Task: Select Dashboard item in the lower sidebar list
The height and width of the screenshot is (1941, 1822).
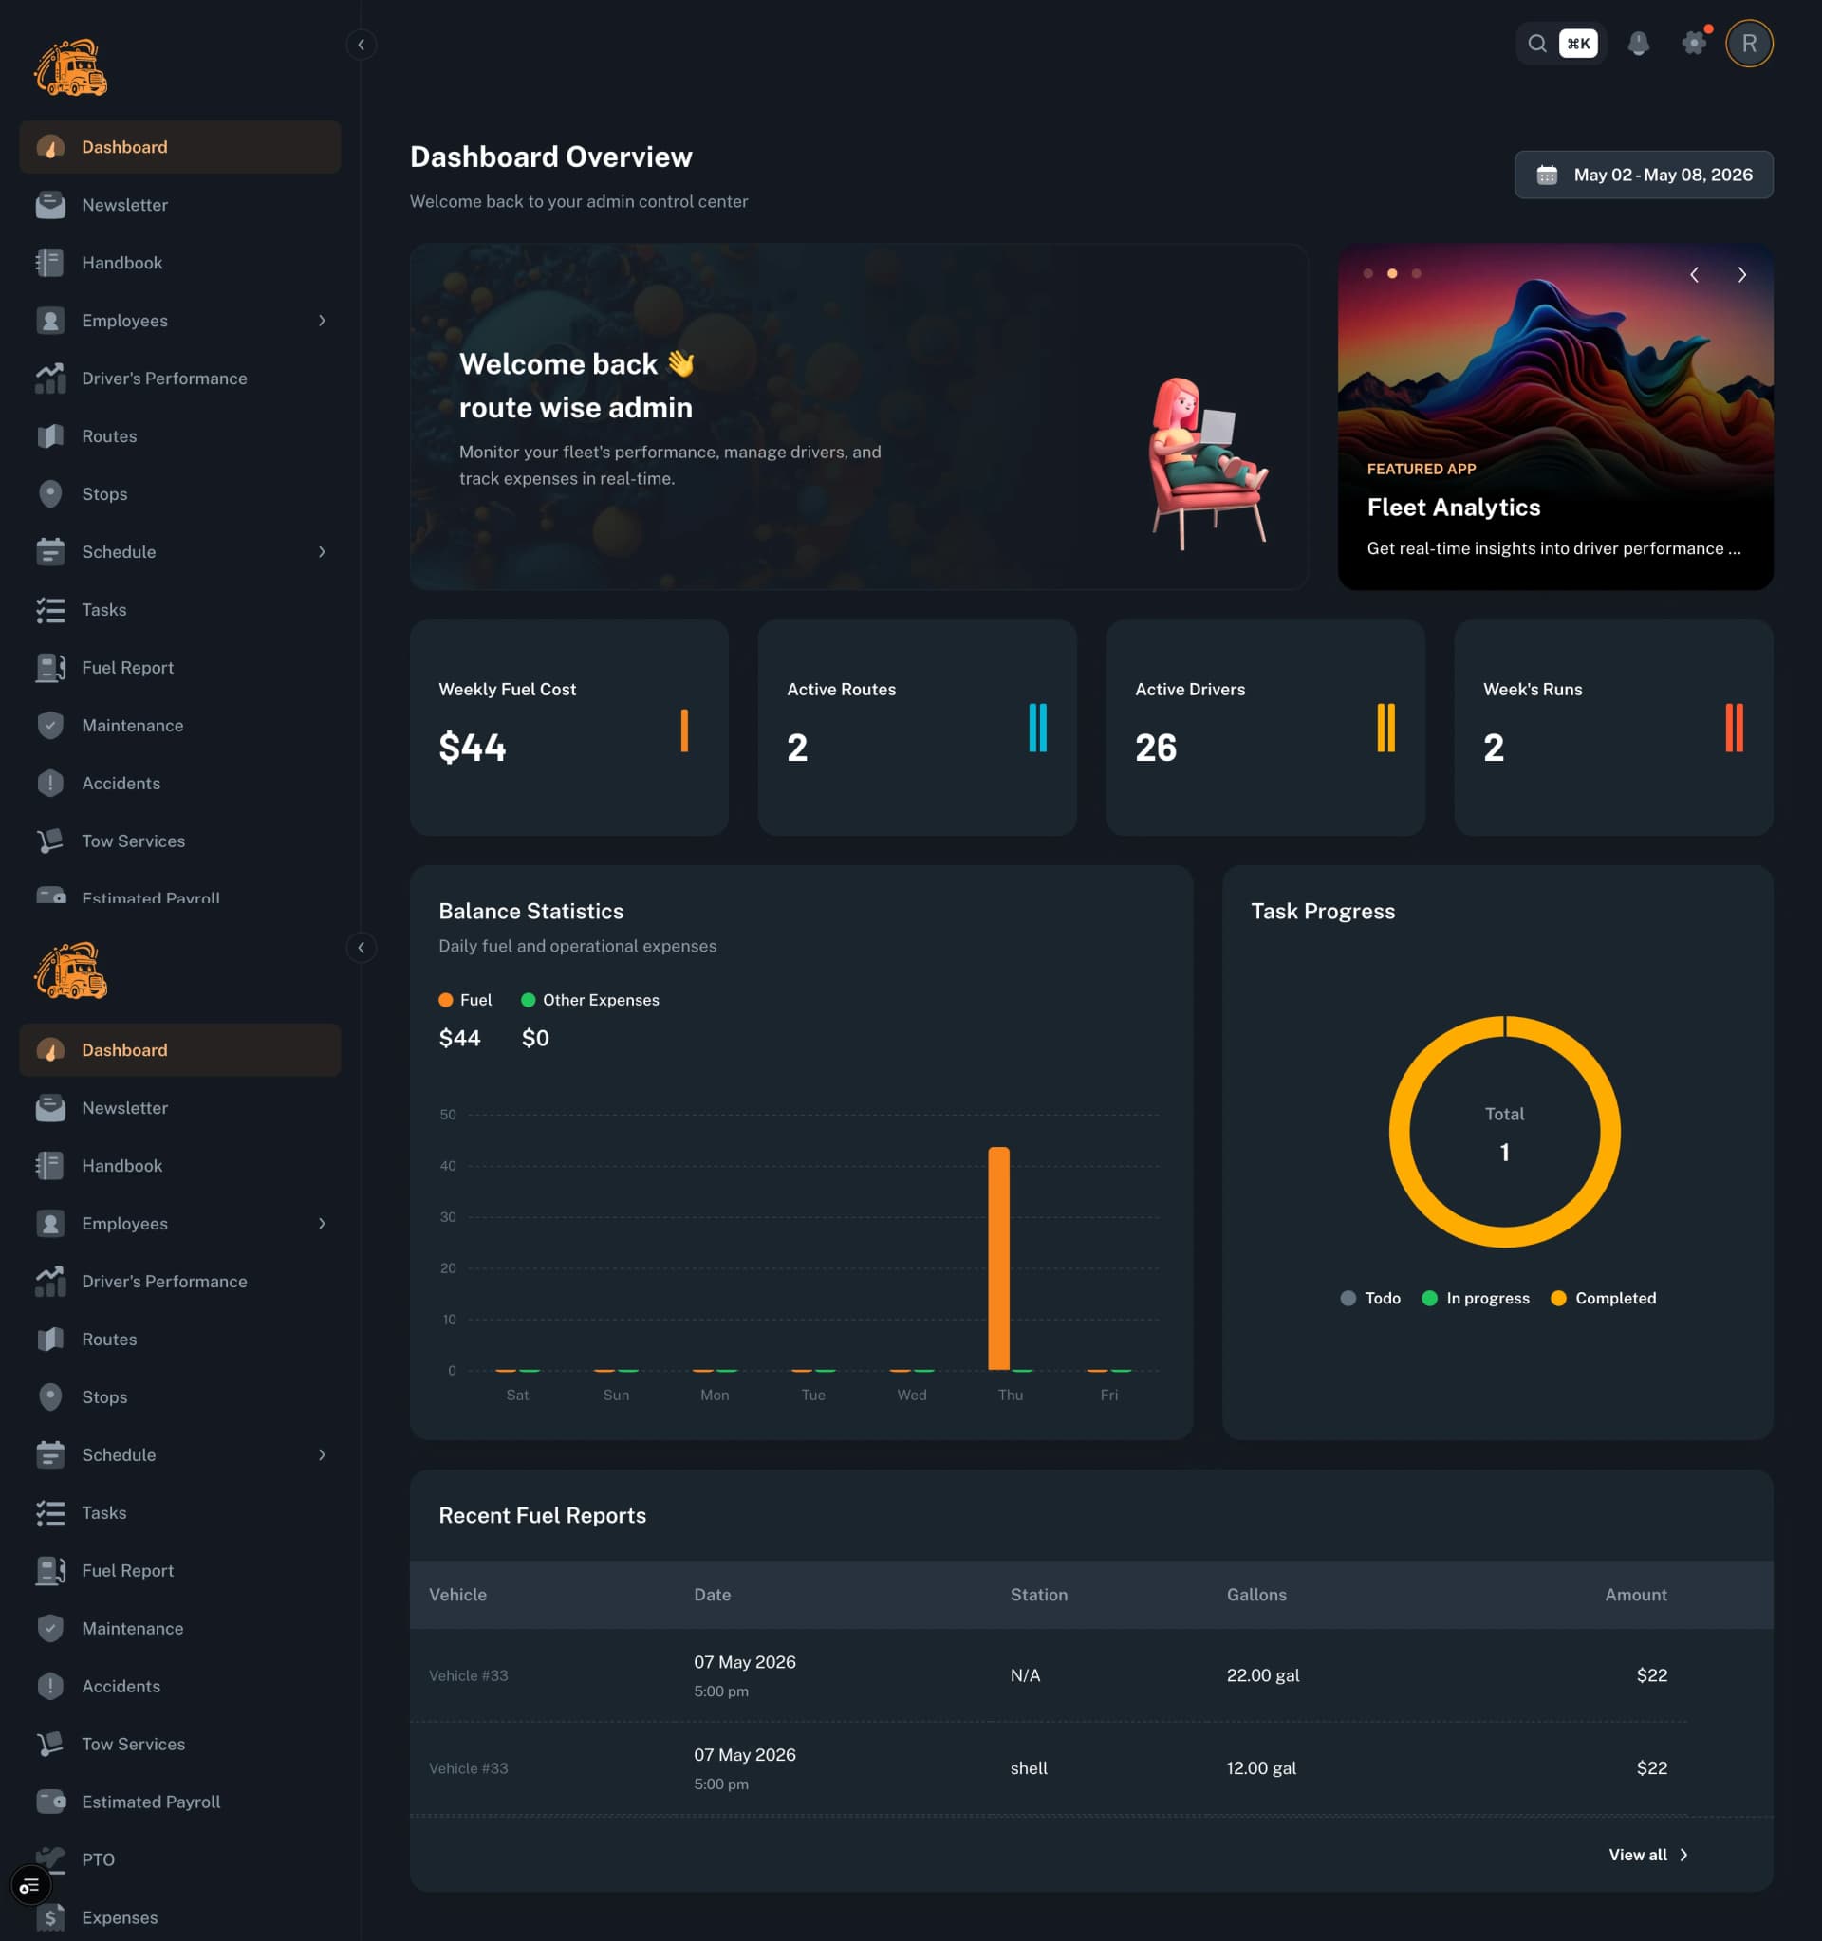Action: tap(179, 1050)
